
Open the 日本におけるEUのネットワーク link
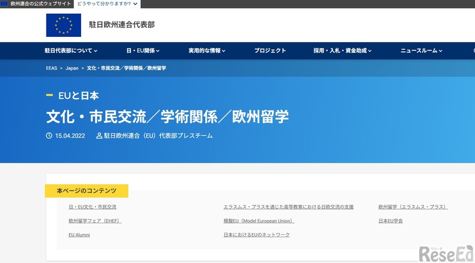point(256,235)
